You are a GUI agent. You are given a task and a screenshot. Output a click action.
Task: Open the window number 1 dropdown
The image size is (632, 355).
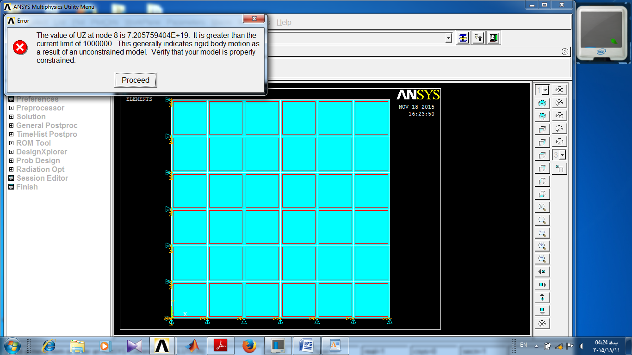coord(542,90)
